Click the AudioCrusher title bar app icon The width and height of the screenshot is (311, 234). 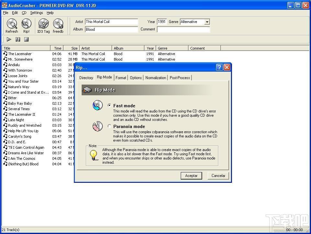tap(5, 6)
